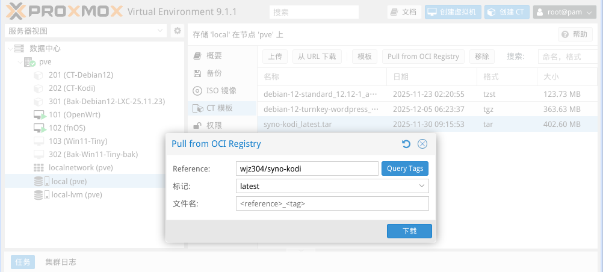
Task: Open 201 (CT-Debian12) container
Action: [x=81, y=75]
